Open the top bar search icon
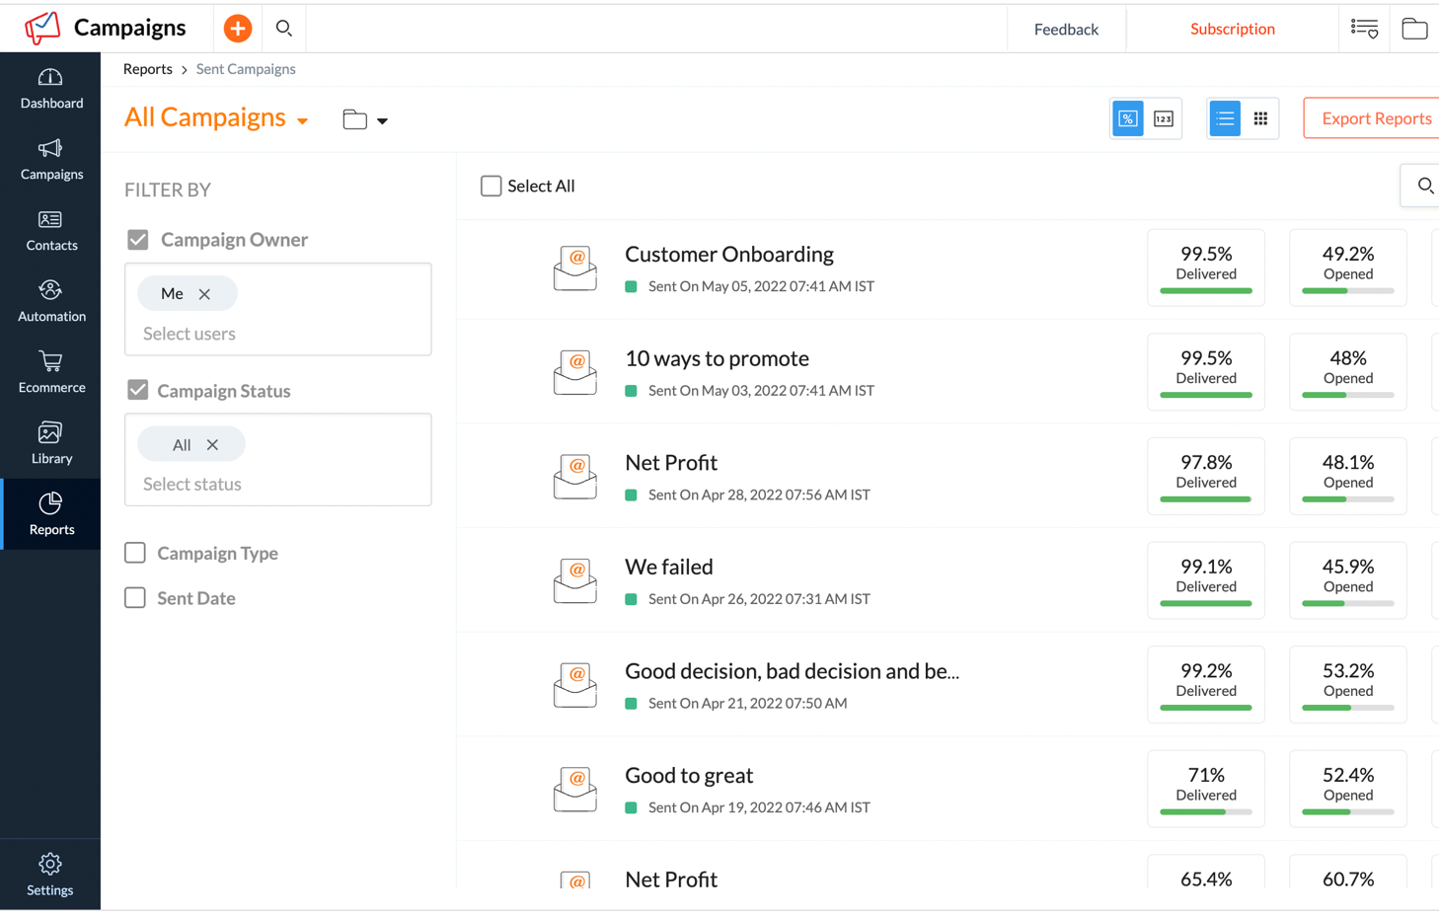 [284, 29]
